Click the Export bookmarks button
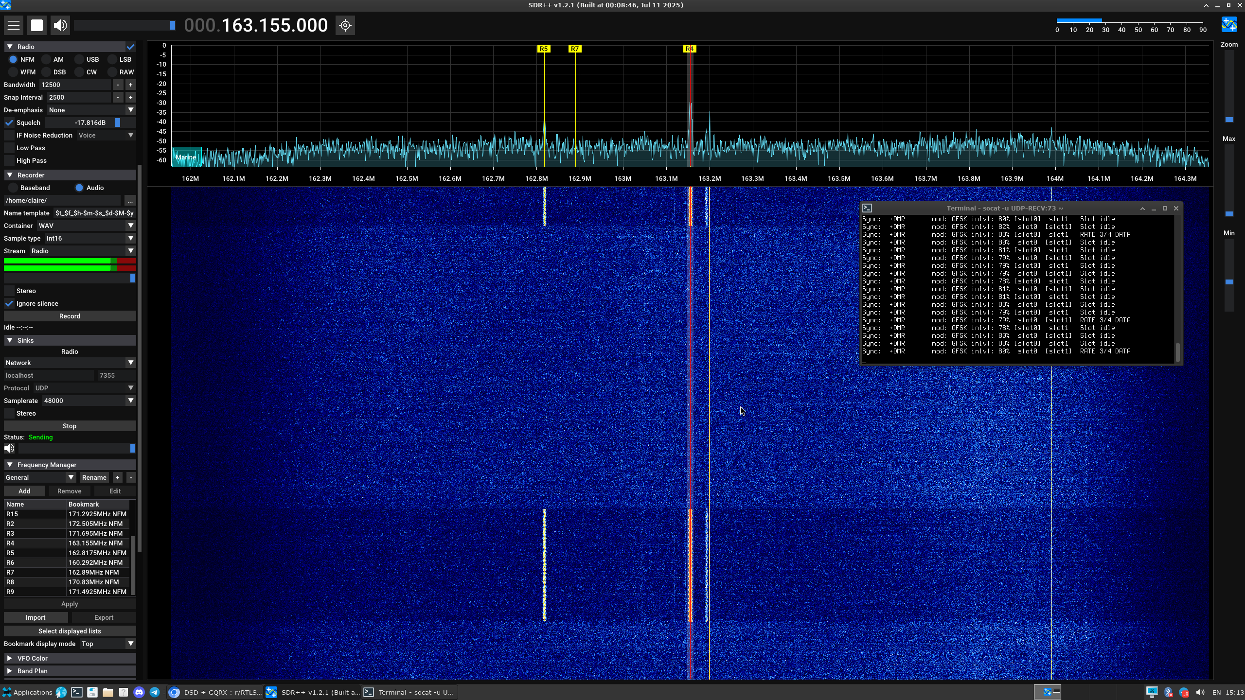This screenshot has height=700, width=1245. pyautogui.click(x=104, y=617)
